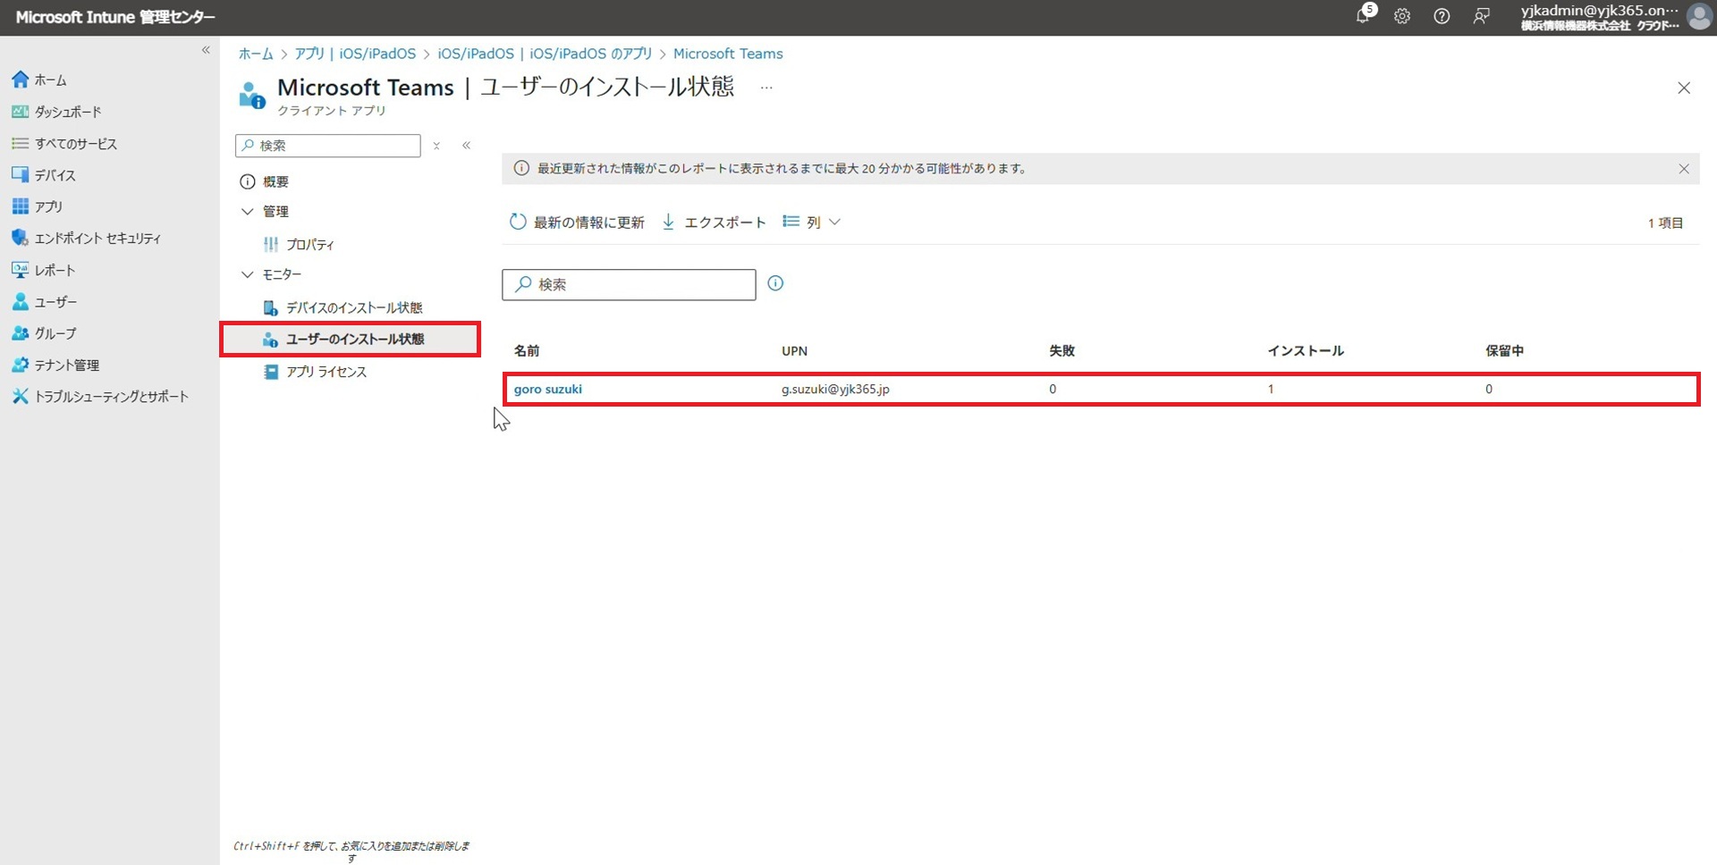Collapse the left navigation sidebar
1717x865 pixels.
206,50
